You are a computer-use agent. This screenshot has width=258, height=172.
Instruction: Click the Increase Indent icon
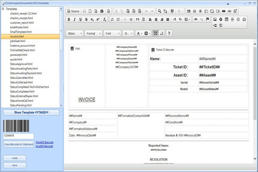131,19
